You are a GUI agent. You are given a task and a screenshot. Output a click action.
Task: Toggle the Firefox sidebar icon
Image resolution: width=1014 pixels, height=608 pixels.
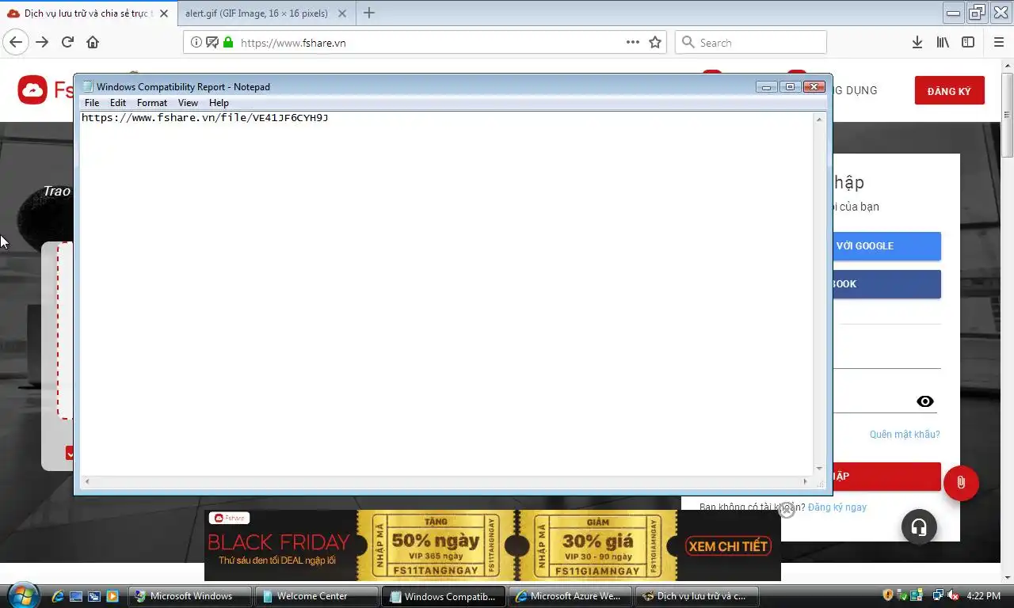[968, 43]
